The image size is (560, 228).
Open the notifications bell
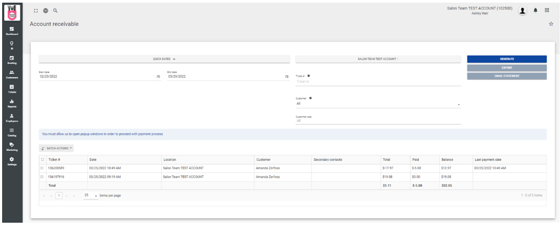point(536,11)
